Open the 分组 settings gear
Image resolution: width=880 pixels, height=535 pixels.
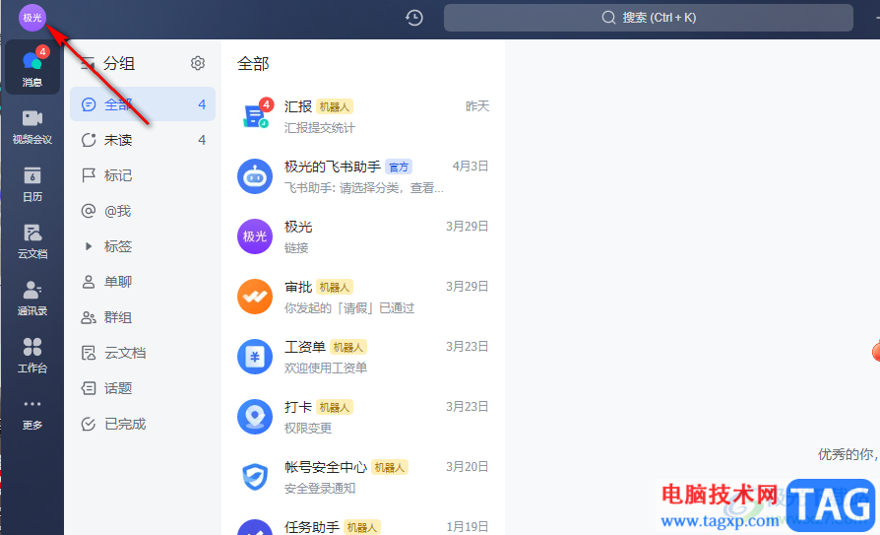pyautogui.click(x=198, y=63)
